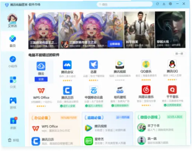Viewport: 192px width, 151px height.
Task: Open the 小程序 mini-programs sidebar tab
Action: tap(13, 62)
